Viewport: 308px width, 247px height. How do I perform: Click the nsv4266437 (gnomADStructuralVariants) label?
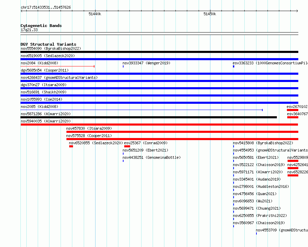click(59, 77)
